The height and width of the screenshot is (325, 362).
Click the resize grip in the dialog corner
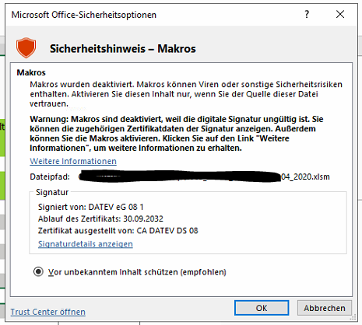pos(353,318)
